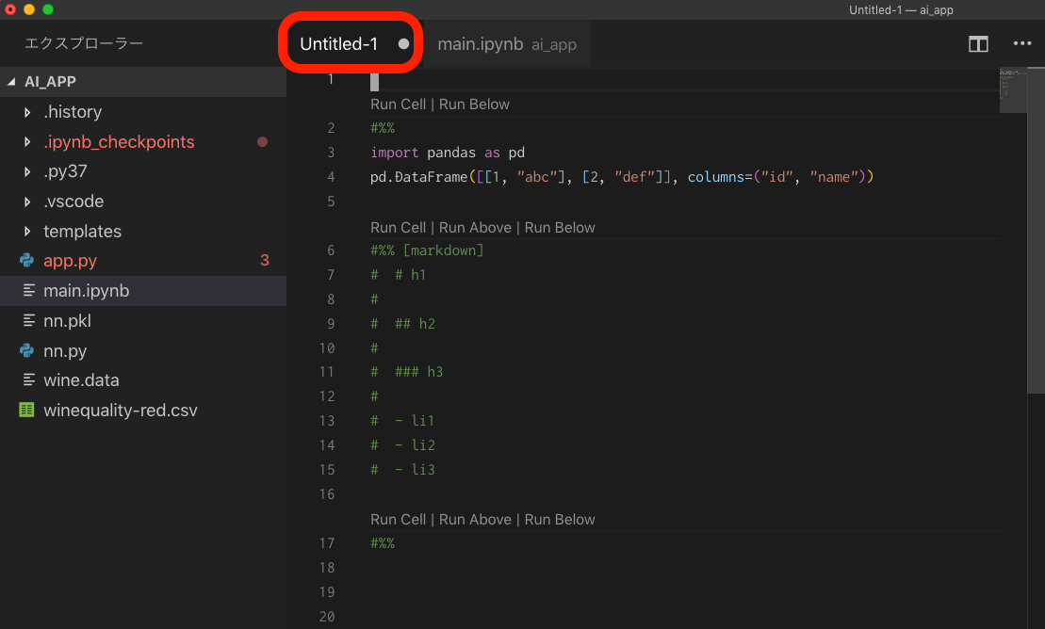Open the split editor icon
The width and height of the screenshot is (1045, 629).
[977, 43]
